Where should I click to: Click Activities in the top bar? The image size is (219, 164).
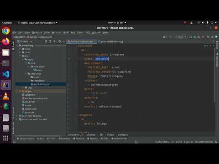pos(7,23)
